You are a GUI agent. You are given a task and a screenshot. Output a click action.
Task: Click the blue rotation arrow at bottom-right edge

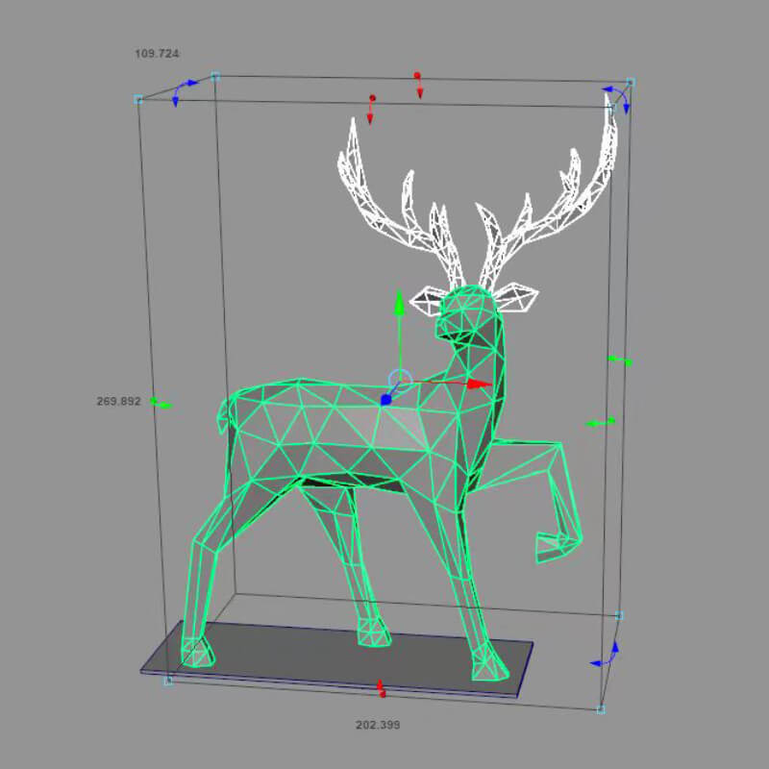click(x=607, y=655)
